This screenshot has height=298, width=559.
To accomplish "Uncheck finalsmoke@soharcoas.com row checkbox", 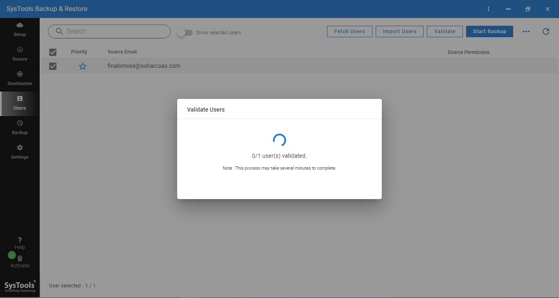I will pos(53,66).
